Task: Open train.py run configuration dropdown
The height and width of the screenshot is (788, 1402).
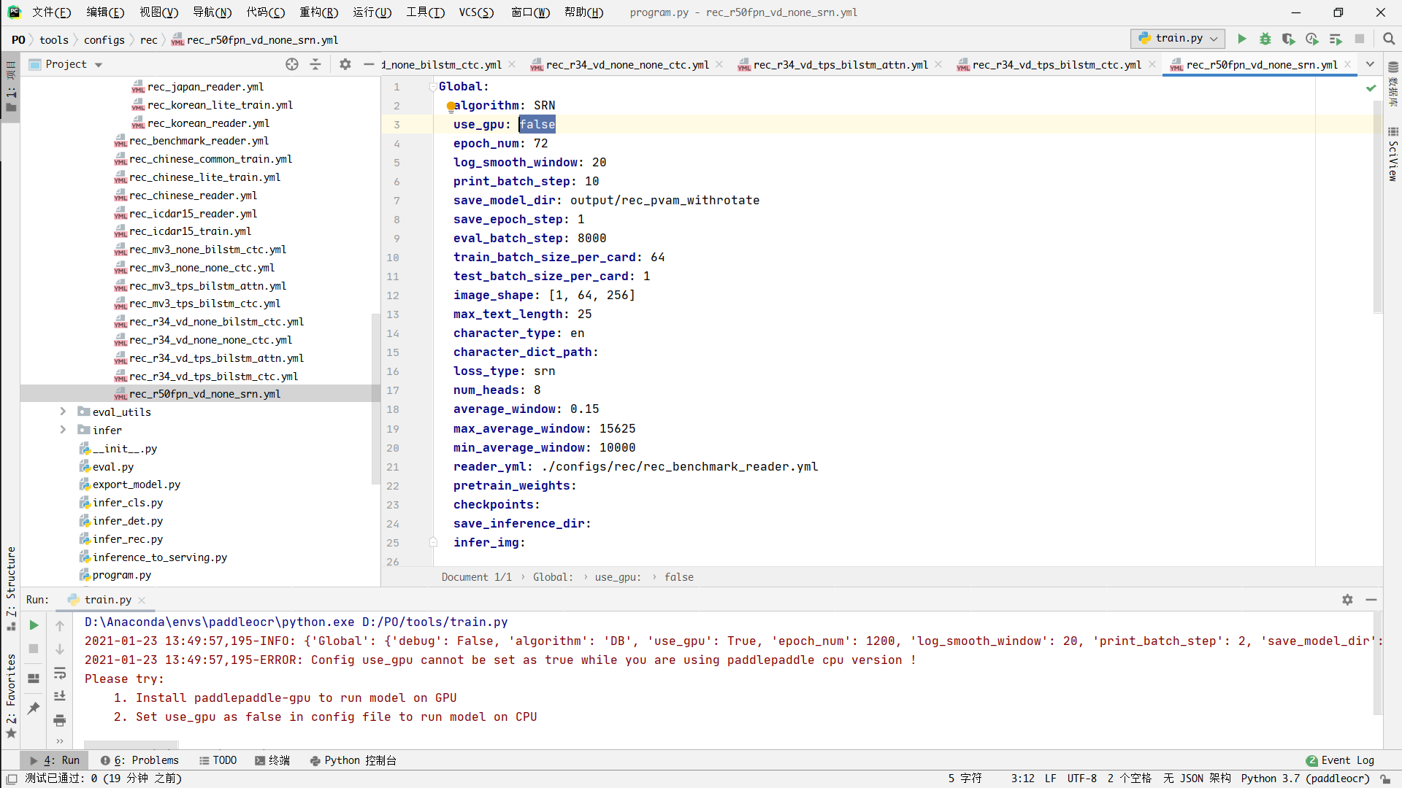Action: point(1178,39)
